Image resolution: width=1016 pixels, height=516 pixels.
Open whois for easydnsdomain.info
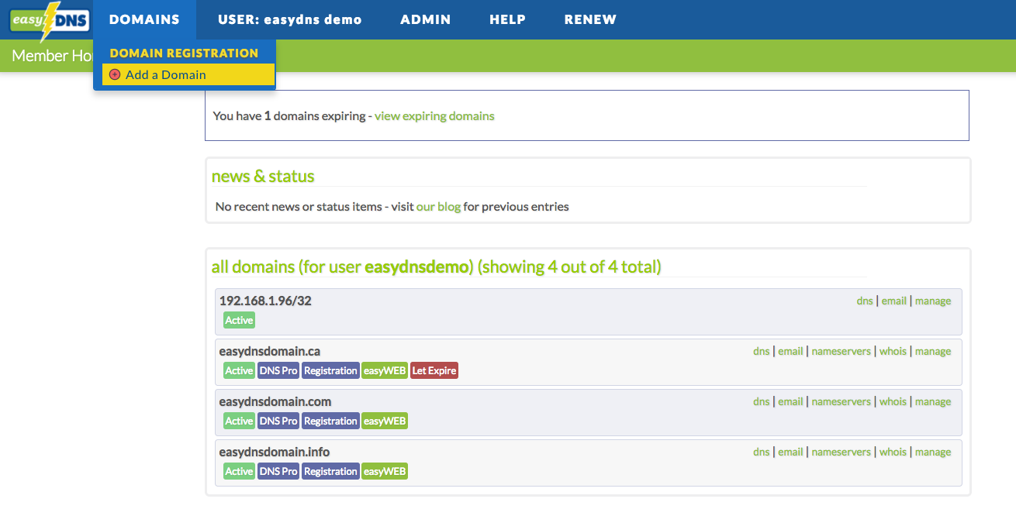coord(893,452)
